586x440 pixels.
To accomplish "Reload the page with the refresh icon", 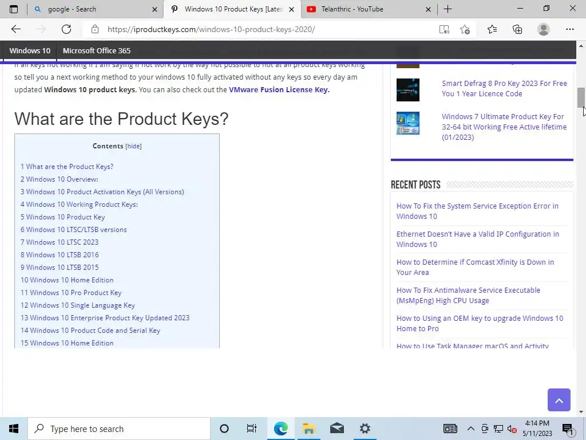I will pos(66,29).
